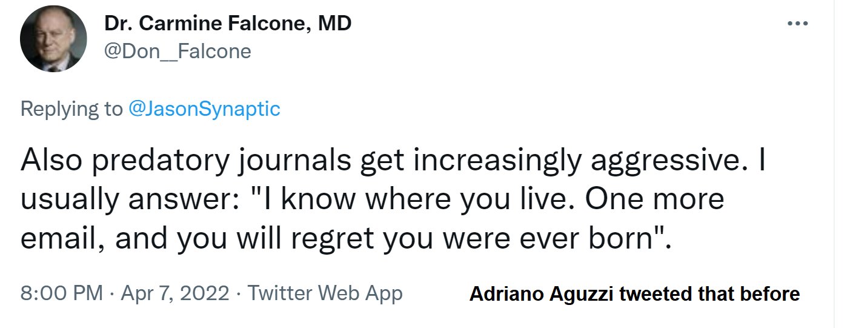The image size is (850, 328).
Task: Open Dr. Carmine Falcone, MD display name
Action: (x=228, y=24)
